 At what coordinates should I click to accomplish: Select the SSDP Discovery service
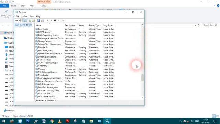tap(75, 32)
